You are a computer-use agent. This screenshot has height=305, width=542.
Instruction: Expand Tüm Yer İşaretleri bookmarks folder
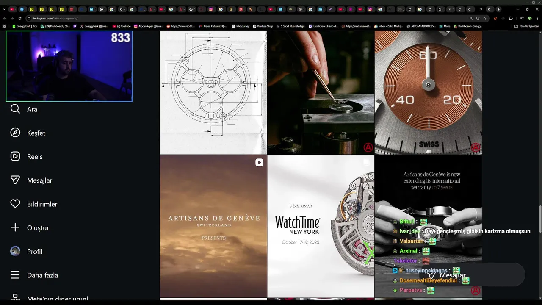(526, 26)
